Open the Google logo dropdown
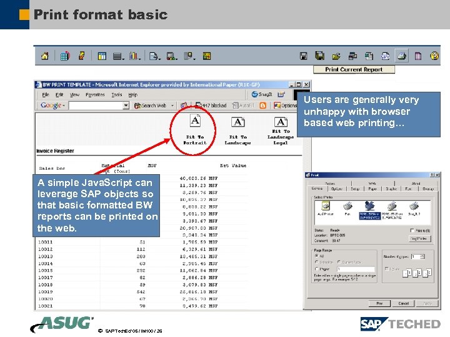This screenshot has width=450, height=337. (x=52, y=105)
